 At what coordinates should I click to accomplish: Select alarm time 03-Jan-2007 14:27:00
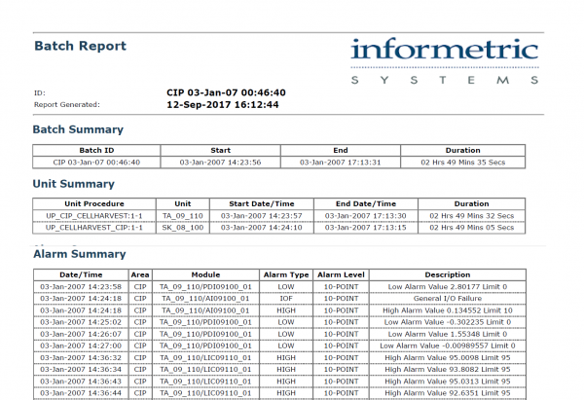[81, 346]
